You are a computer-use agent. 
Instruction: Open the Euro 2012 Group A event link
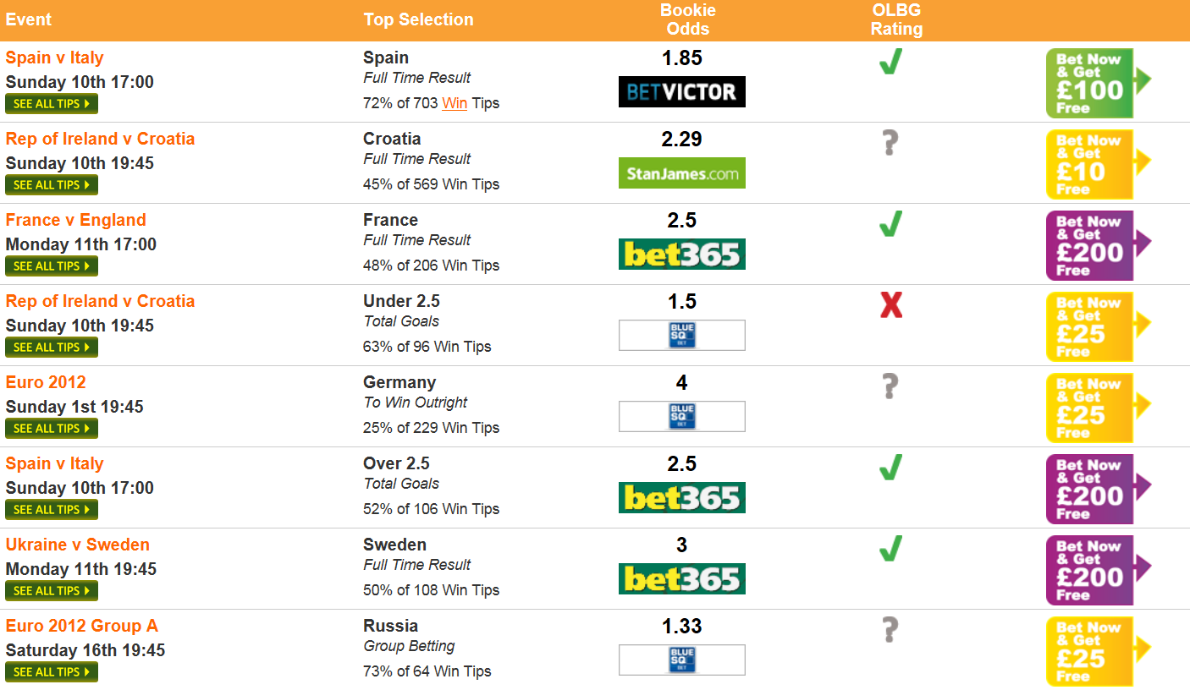(x=82, y=626)
